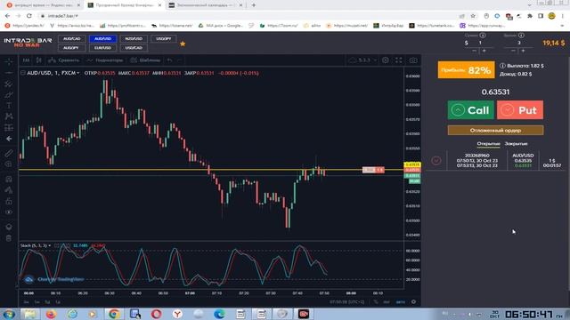Image resolution: width=570 pixels, height=320 pixels.
Task: Open the pending order button
Action: point(495,131)
